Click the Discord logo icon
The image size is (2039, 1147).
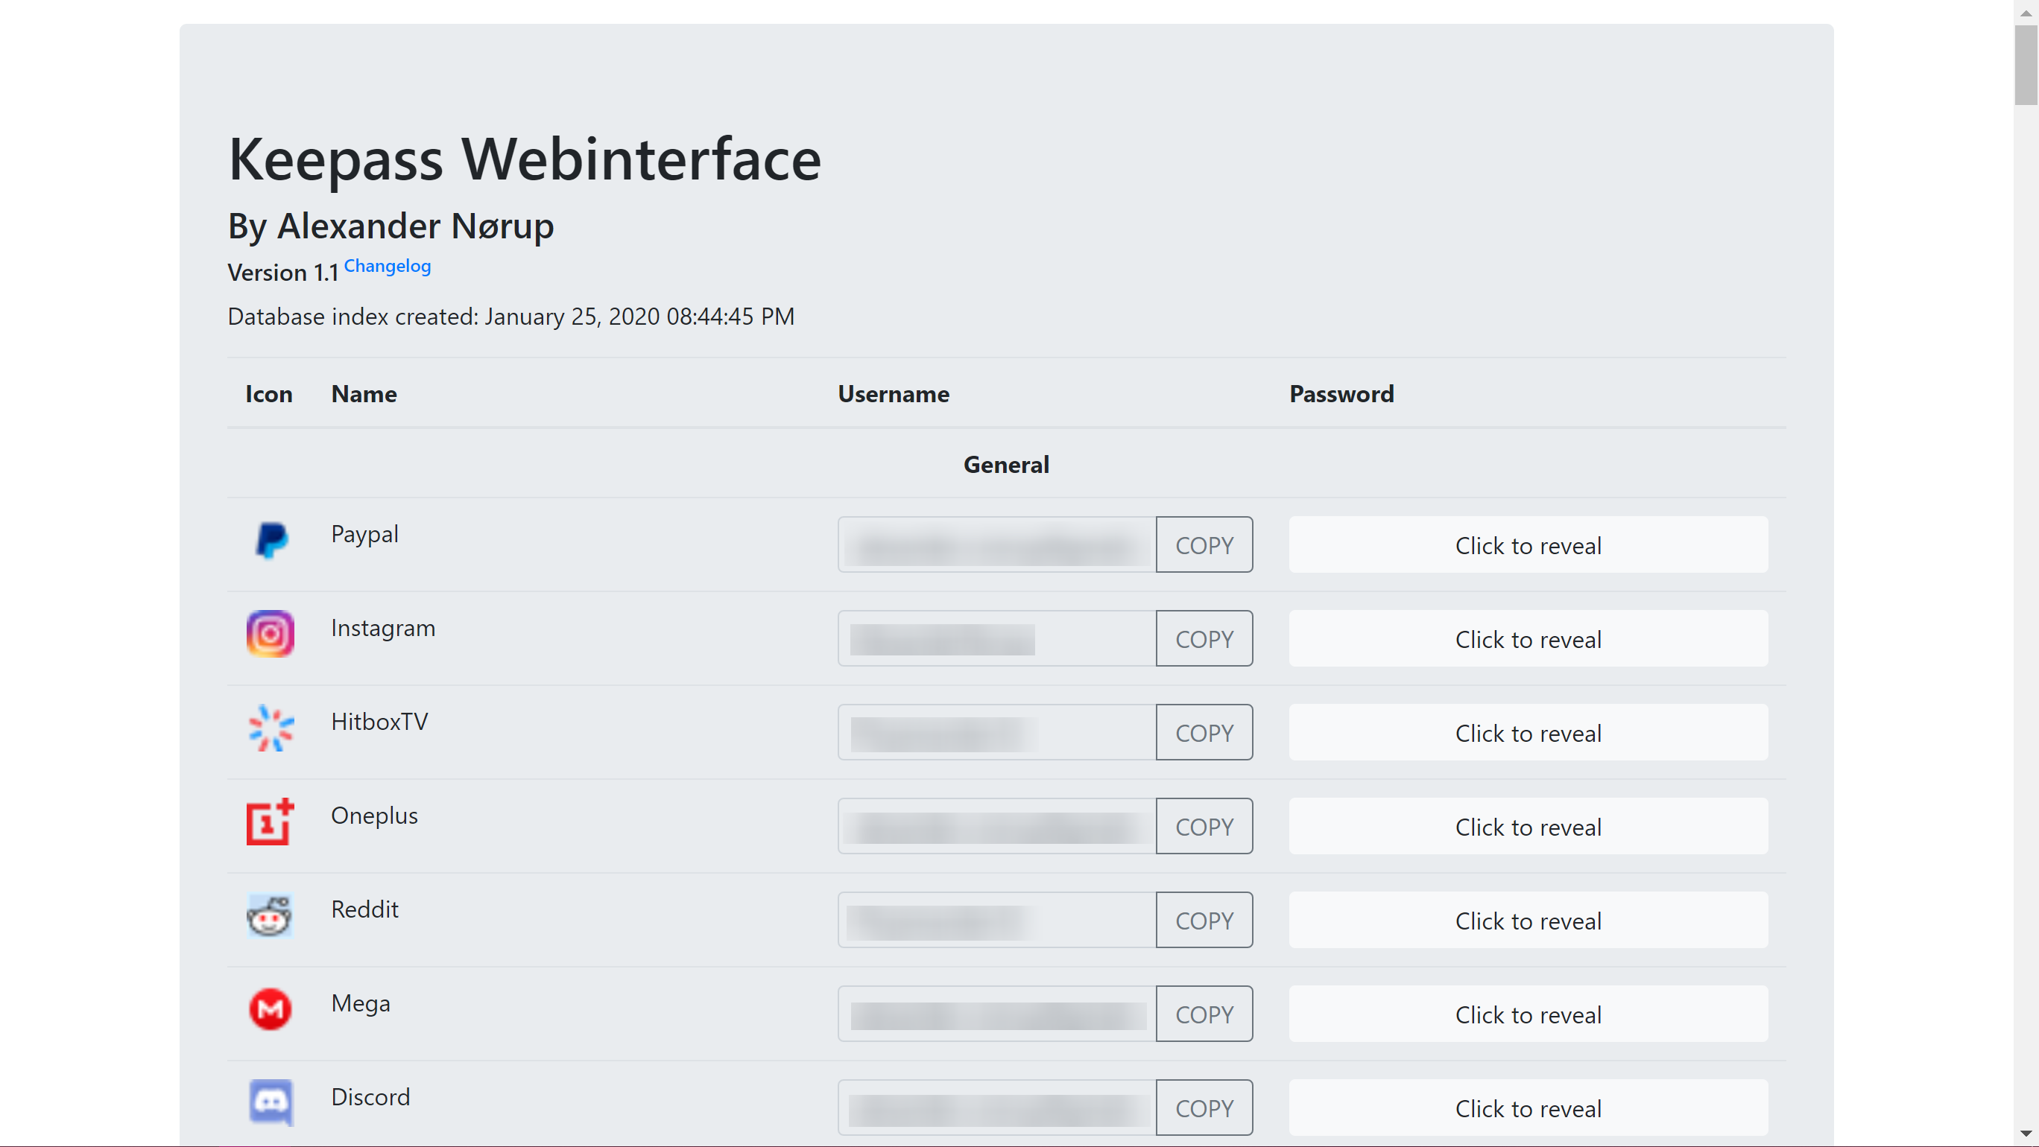tap(271, 1102)
